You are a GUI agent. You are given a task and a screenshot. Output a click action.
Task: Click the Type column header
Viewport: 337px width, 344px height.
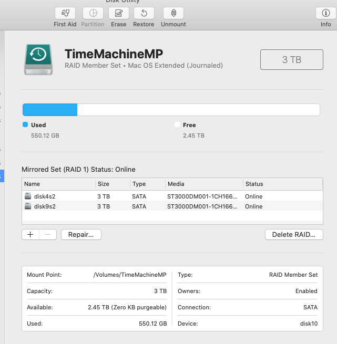click(148, 184)
